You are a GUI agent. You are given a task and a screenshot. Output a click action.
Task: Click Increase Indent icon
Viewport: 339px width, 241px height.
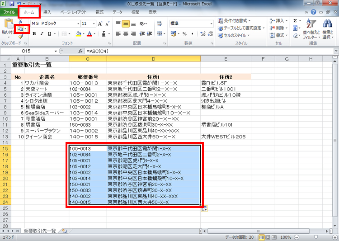point(150,34)
